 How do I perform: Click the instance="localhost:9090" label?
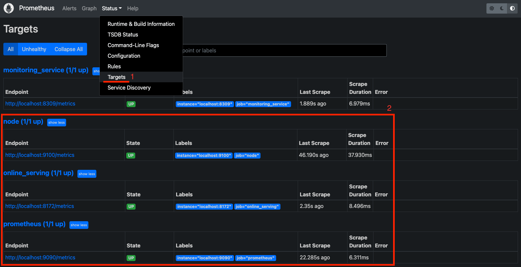click(x=205, y=258)
